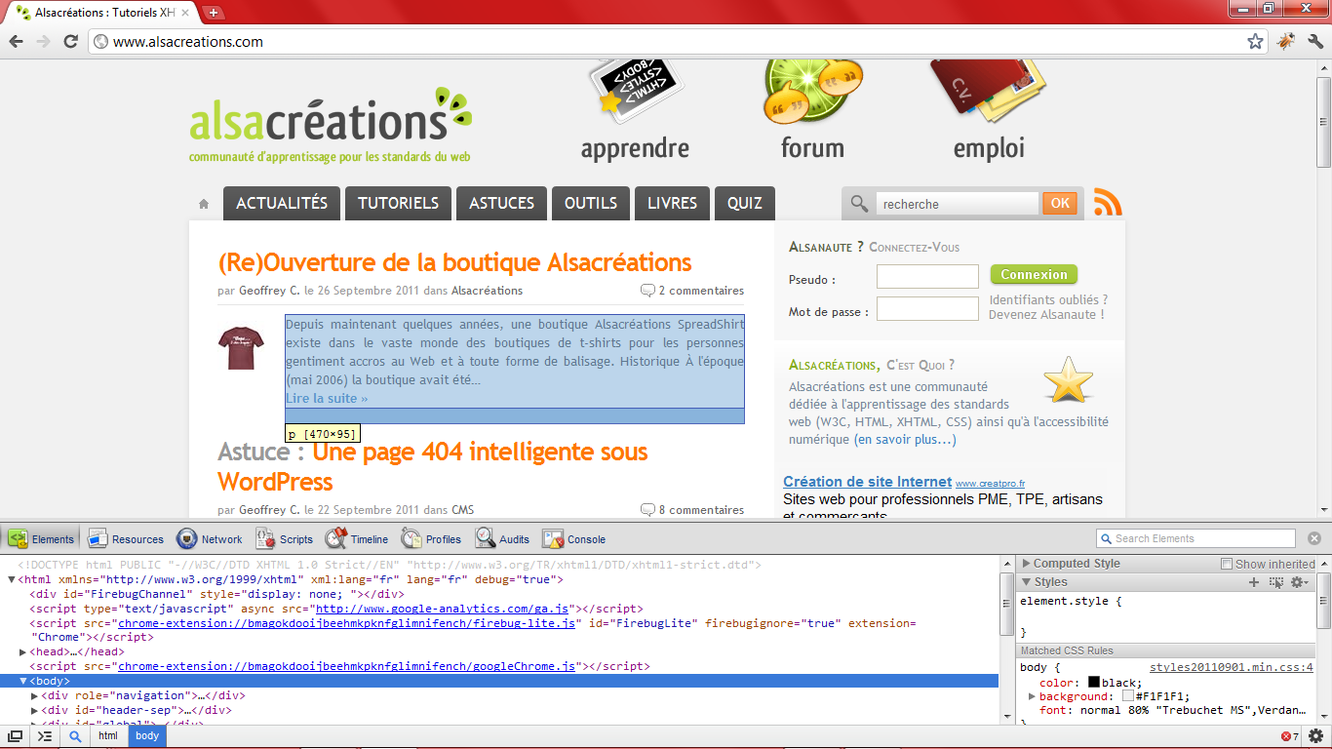Open the Resources panel

pos(126,538)
